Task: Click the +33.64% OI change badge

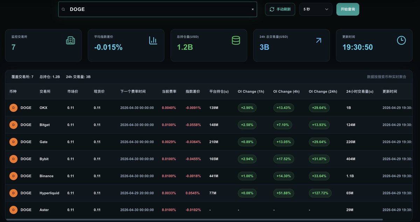Action: (319, 176)
